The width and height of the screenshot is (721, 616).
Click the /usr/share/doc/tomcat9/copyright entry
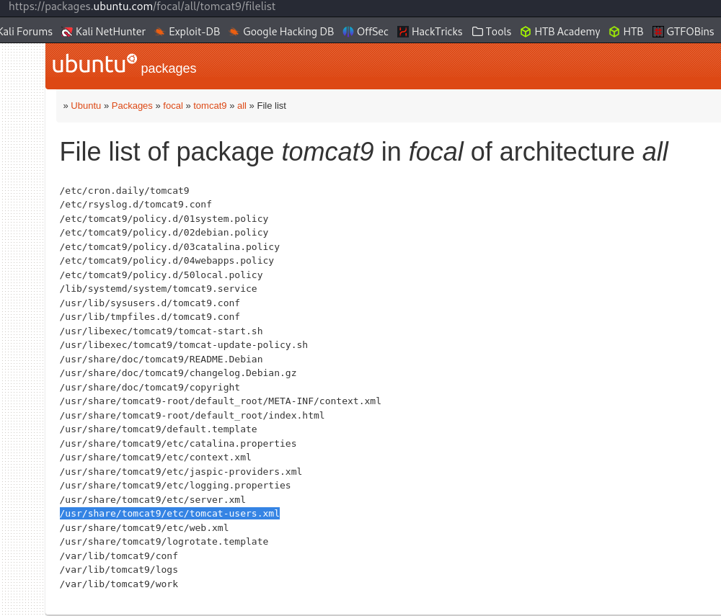coord(150,387)
